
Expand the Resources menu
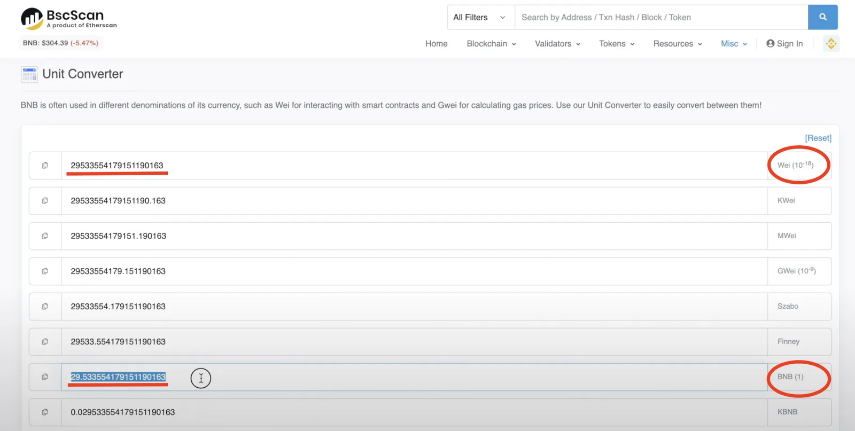678,44
